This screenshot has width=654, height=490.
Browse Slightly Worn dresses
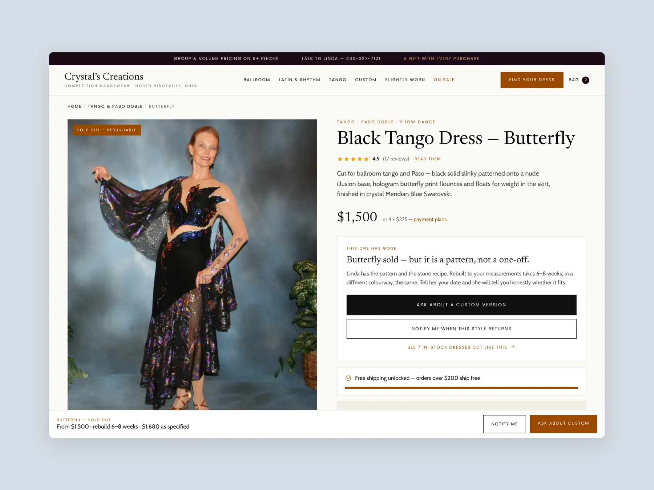point(405,80)
